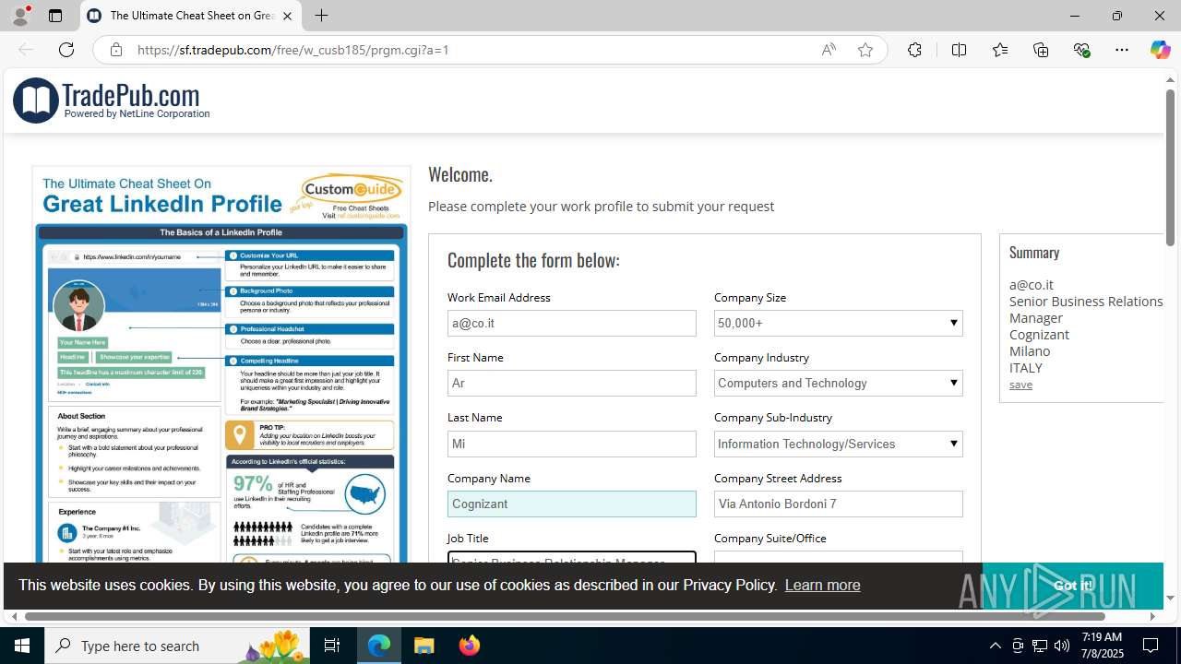
Task: Click the 'Welcome.' heading text
Action: 460,174
